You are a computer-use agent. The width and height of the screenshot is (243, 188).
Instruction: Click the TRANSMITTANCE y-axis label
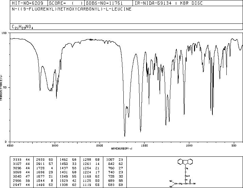1,87
